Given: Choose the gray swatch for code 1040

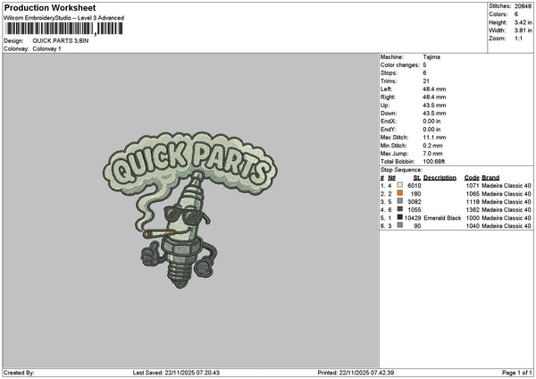Looking at the screenshot, I should [x=399, y=225].
